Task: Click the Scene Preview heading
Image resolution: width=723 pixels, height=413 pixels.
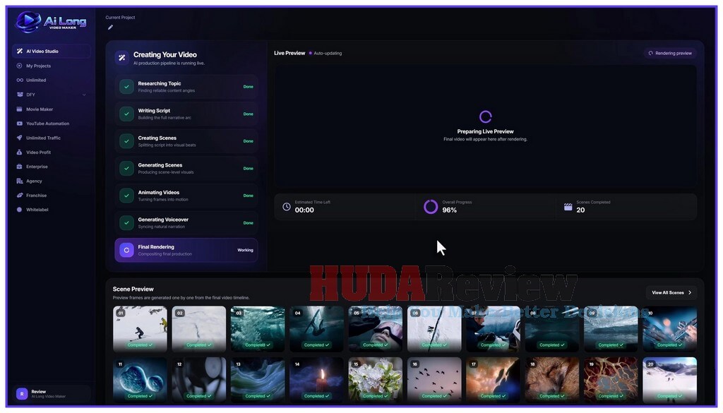Action: 133,289
